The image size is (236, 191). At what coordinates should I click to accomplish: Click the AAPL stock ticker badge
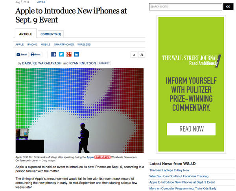tap(102, 157)
